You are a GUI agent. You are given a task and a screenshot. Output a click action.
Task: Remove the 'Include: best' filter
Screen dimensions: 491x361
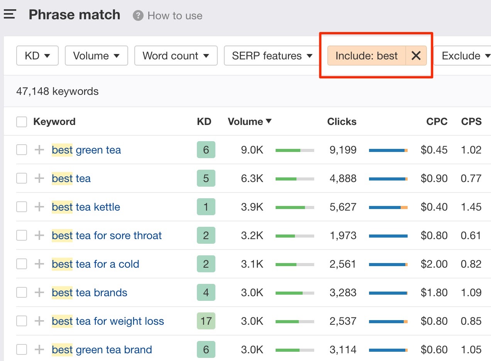tap(416, 56)
